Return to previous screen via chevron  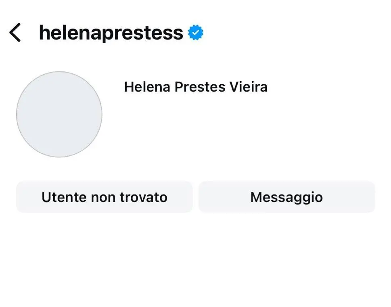15,33
